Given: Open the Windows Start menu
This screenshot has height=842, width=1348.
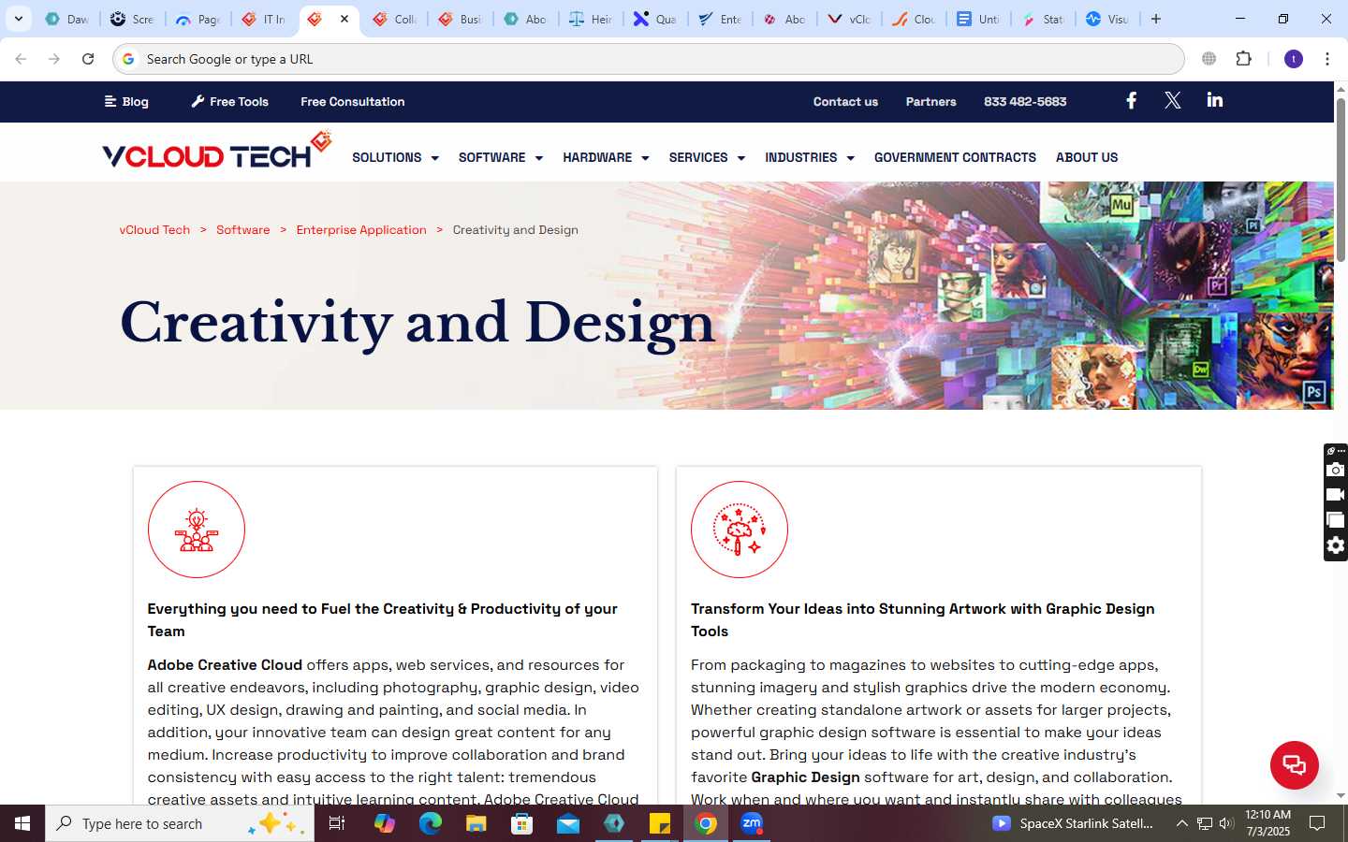Looking at the screenshot, I should tap(22, 823).
